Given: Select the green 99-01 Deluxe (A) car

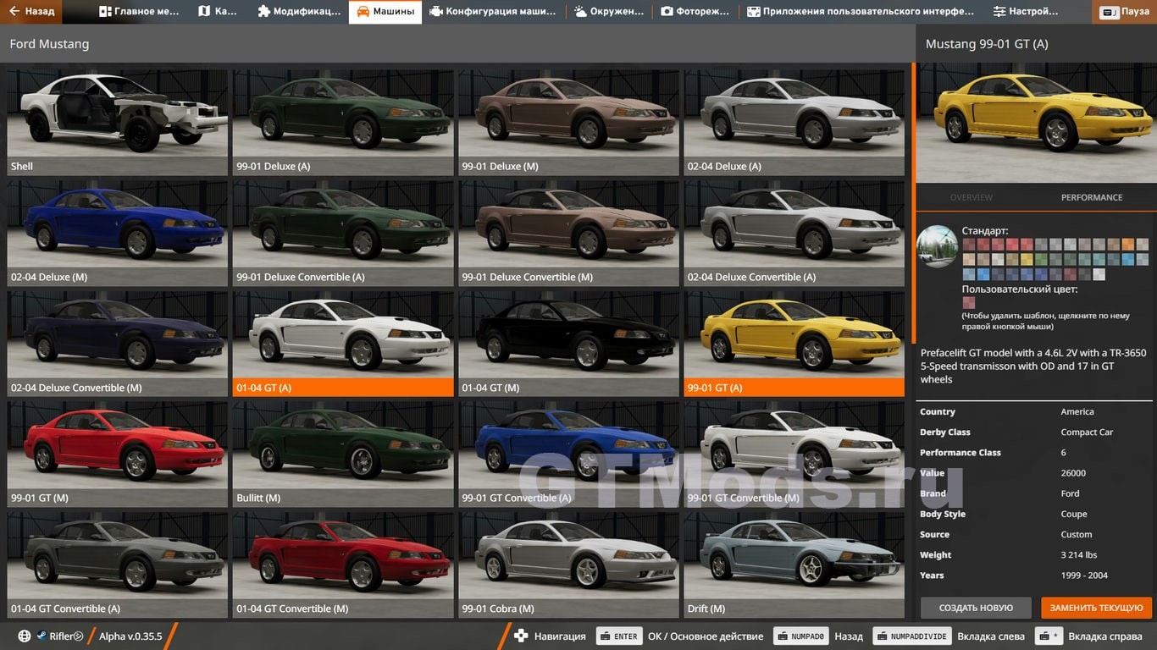Looking at the screenshot, I should point(343,123).
